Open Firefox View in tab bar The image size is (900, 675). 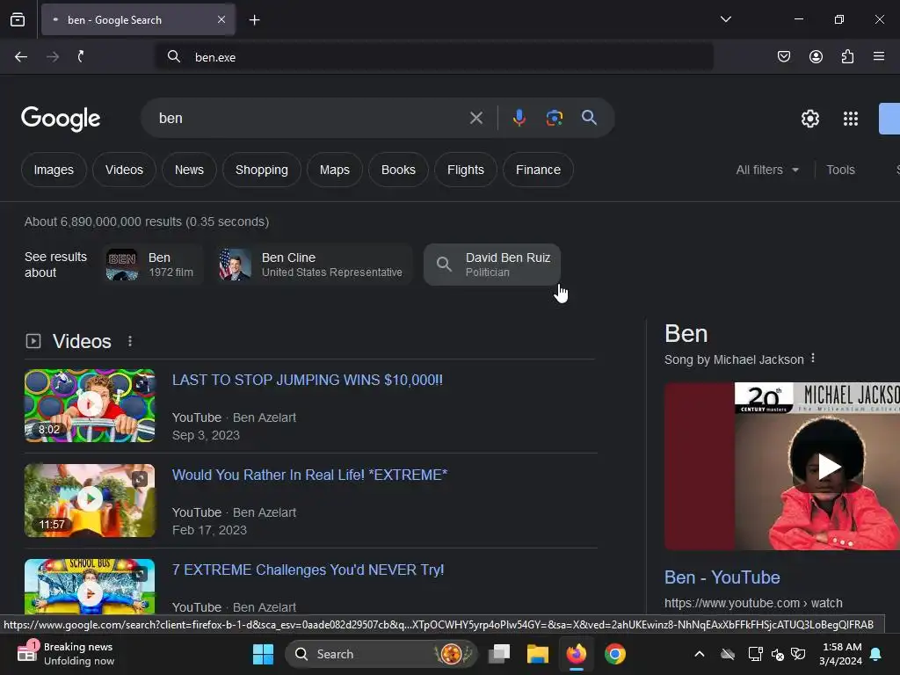(x=18, y=20)
